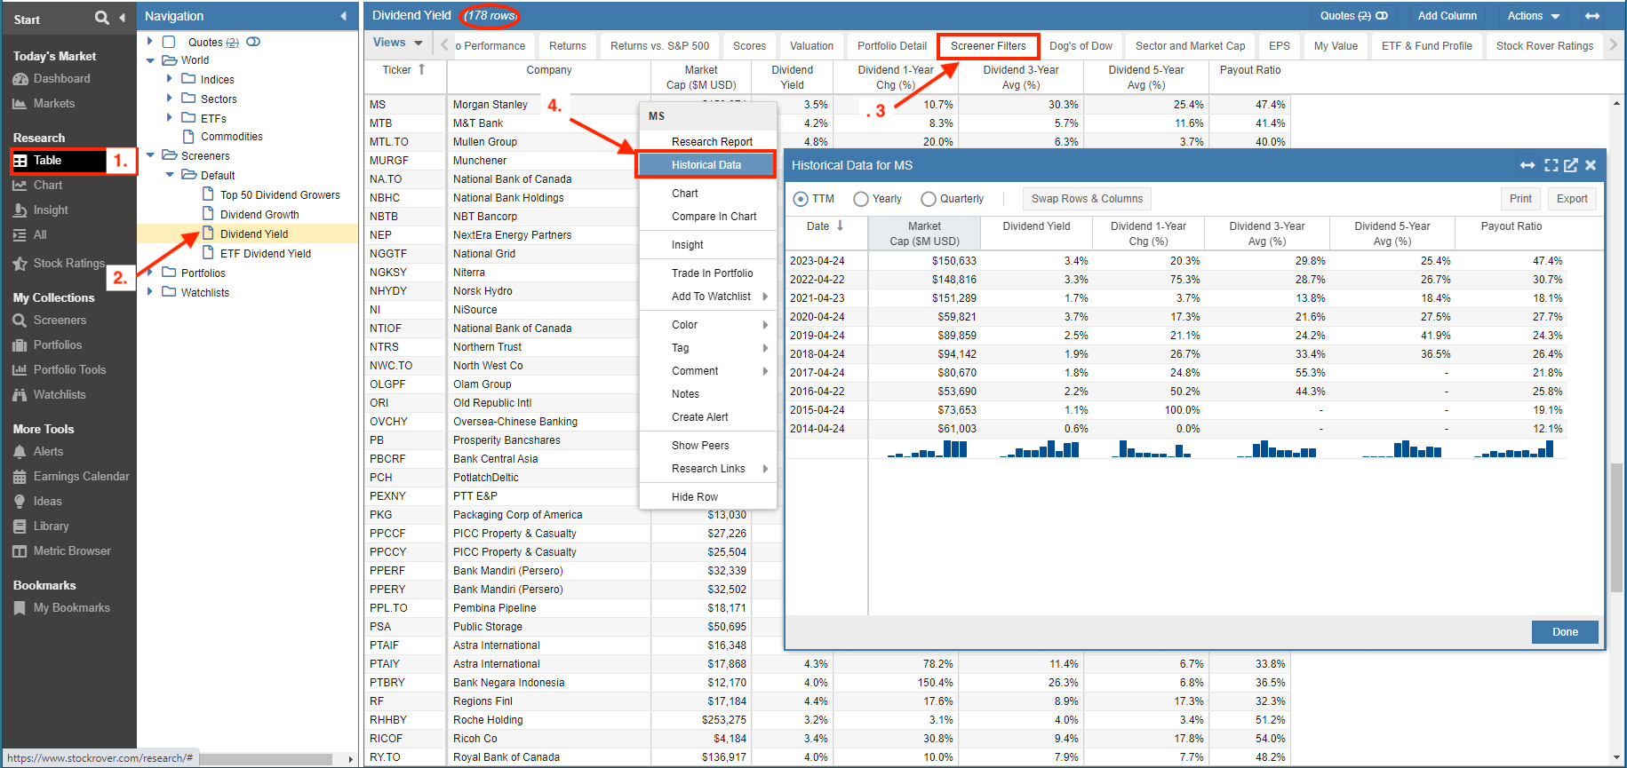
Task: Open Markets in sidebar
Action: (44, 104)
